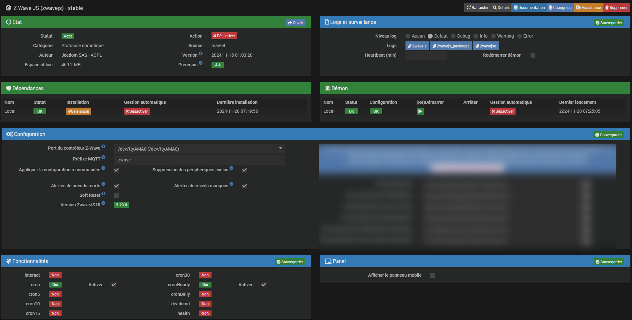The height and width of the screenshot is (320, 632).
Task: Click the version date 2024-11-16 01:03:20
Action: pos(232,55)
